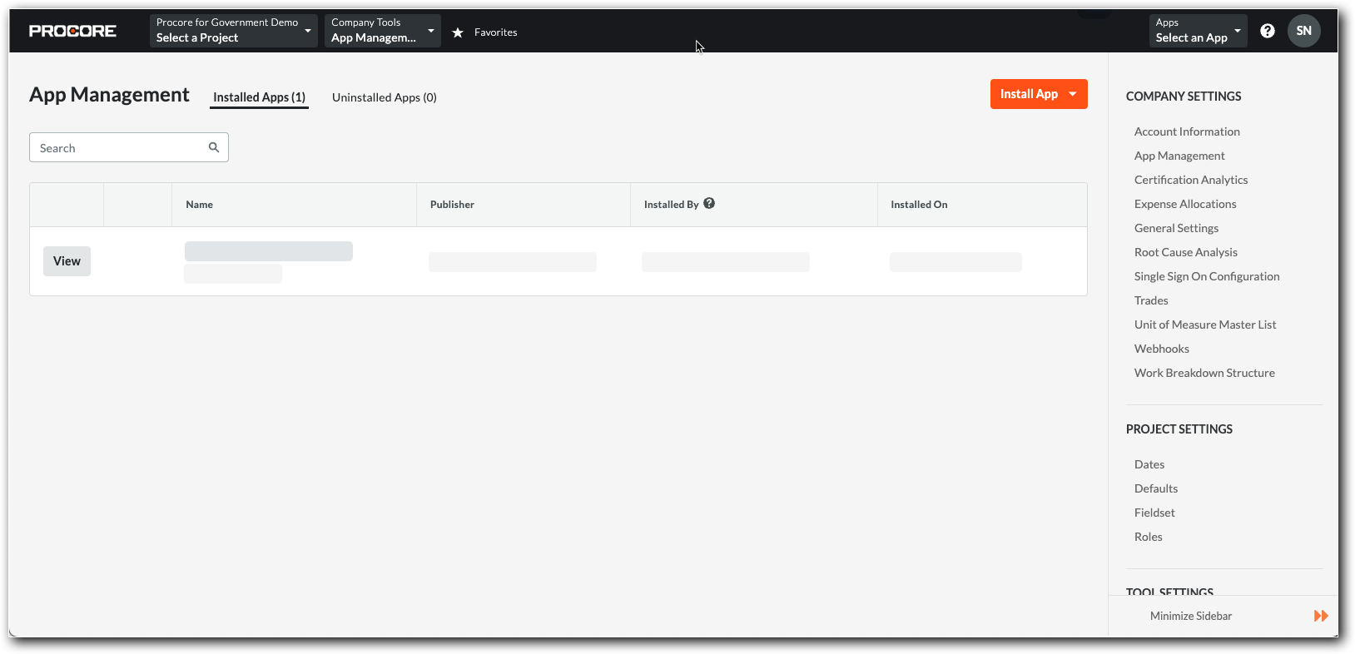Click the Installed By info icon
Screen dimensions: 1355x654
[x=709, y=203]
